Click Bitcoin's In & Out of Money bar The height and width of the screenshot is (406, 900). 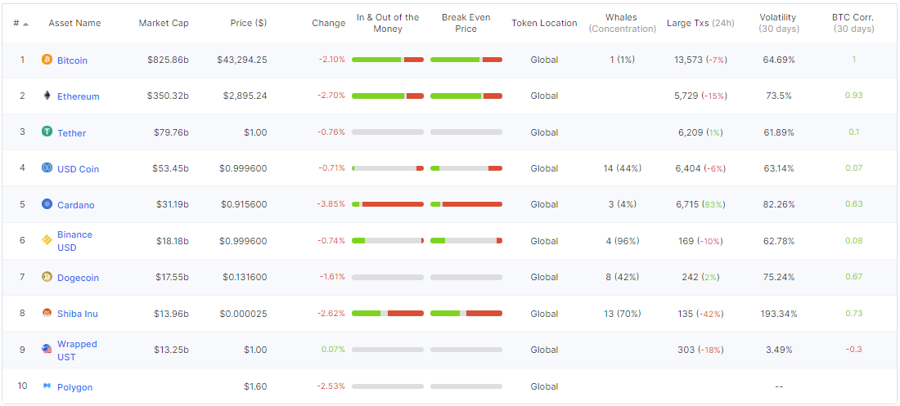(388, 60)
